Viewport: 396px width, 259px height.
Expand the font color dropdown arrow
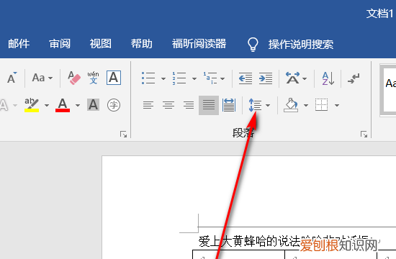[x=78, y=105]
